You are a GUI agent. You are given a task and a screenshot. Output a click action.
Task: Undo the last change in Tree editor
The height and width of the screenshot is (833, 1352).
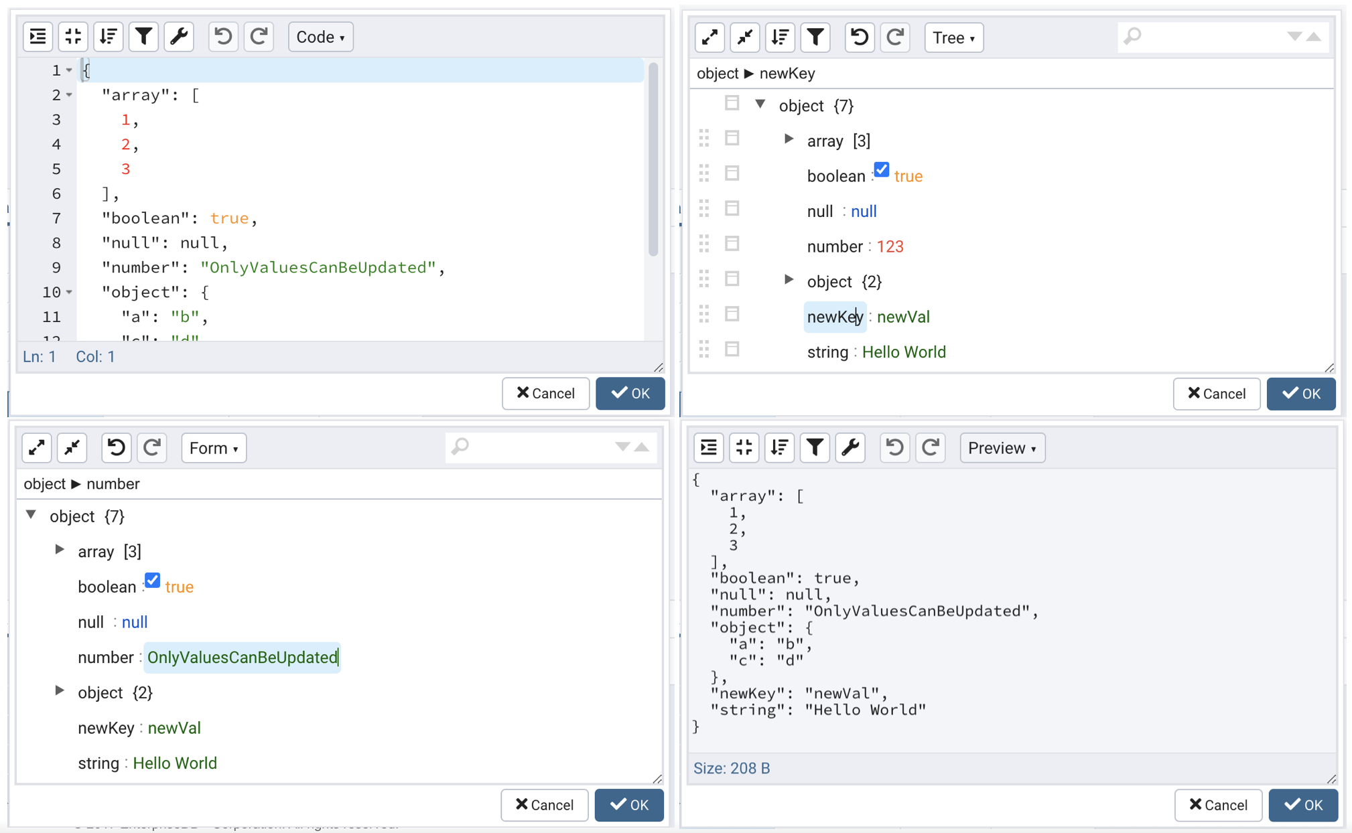[859, 37]
